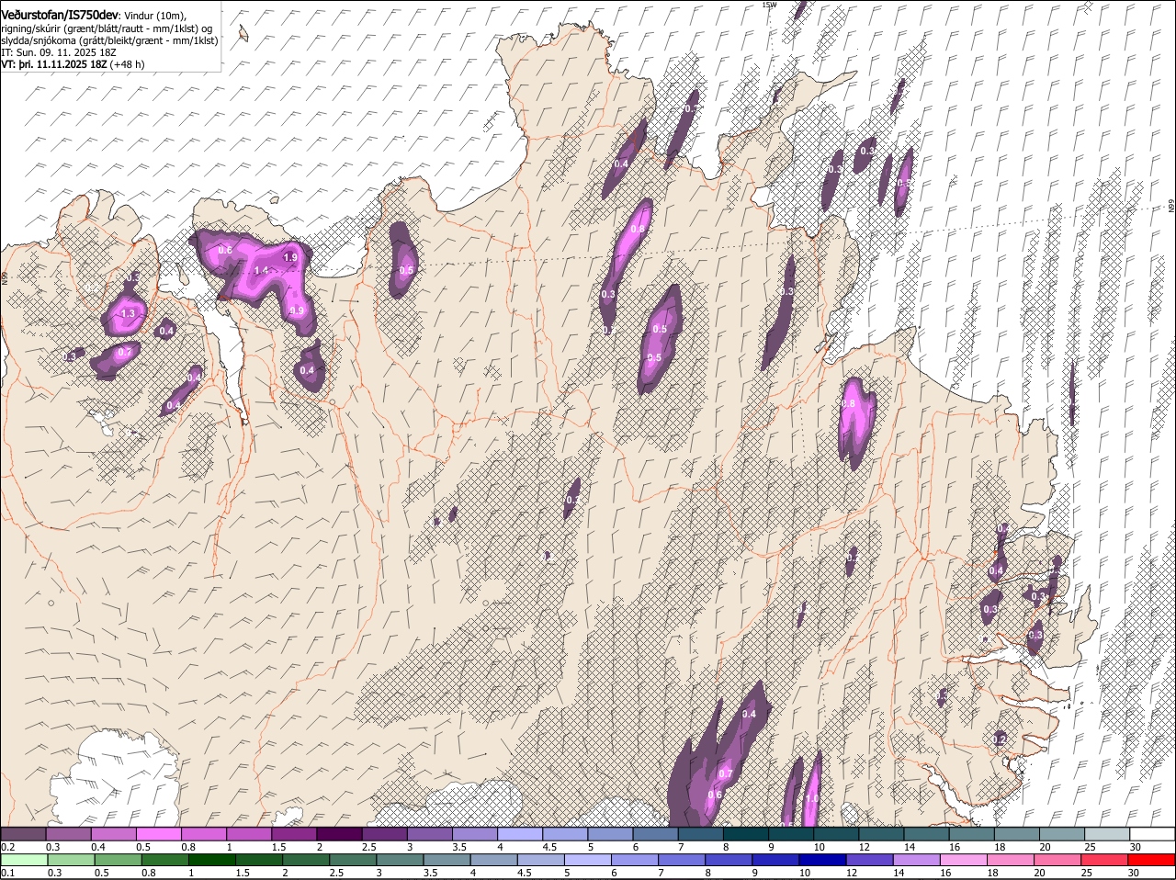Click the "0.4" label in the top legend row
The image size is (1176, 880).
coord(98,847)
